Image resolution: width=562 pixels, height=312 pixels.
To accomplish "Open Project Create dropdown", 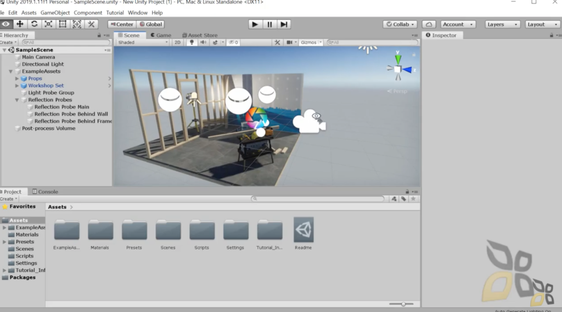I will [9, 199].
